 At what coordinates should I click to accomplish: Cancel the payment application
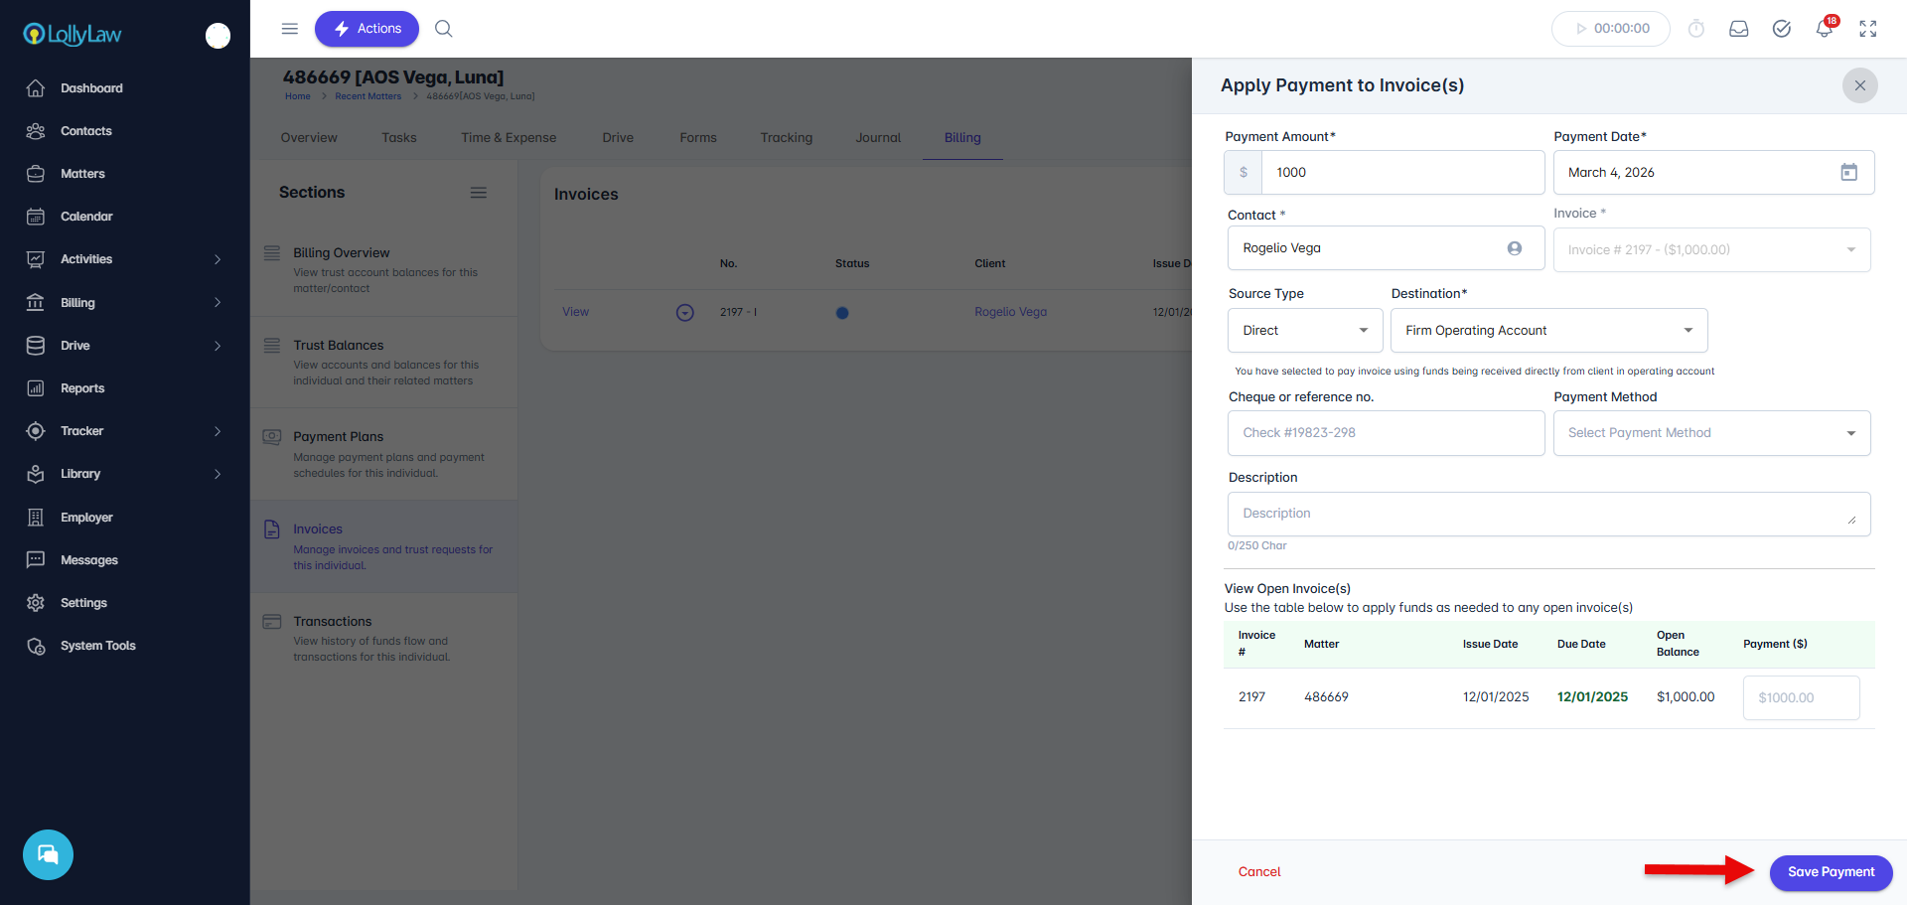(x=1259, y=872)
